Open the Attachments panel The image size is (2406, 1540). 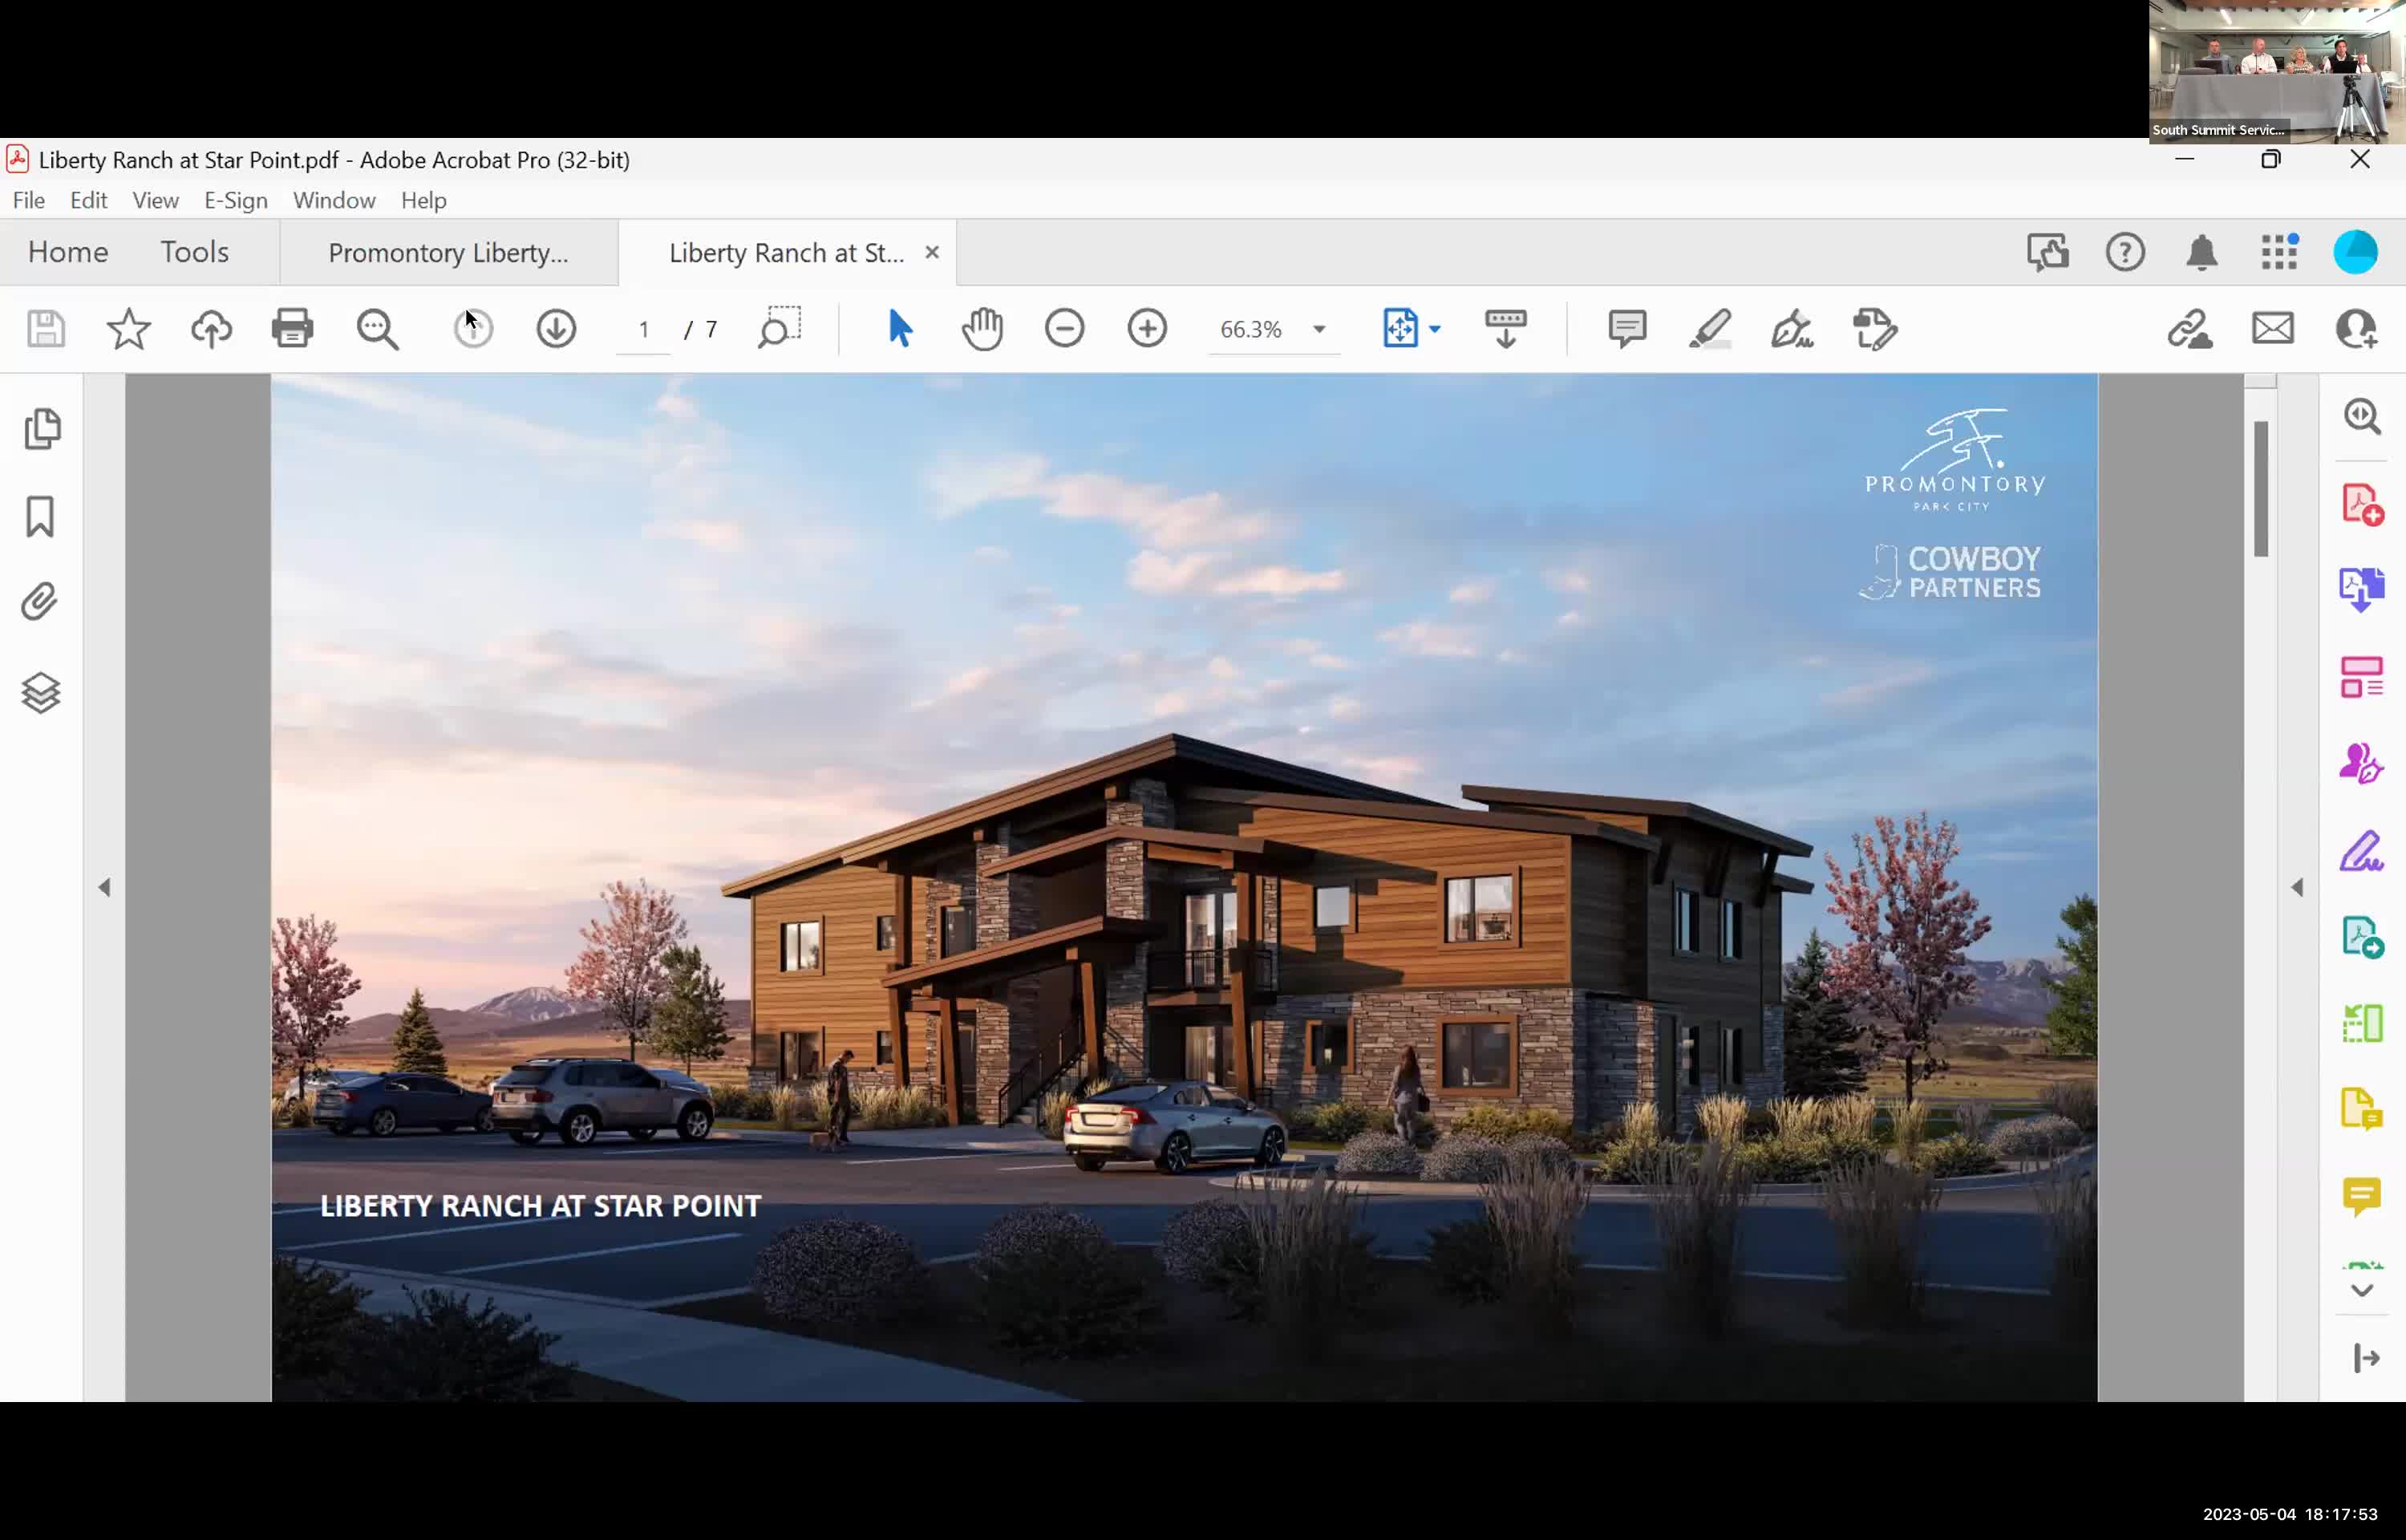40,601
